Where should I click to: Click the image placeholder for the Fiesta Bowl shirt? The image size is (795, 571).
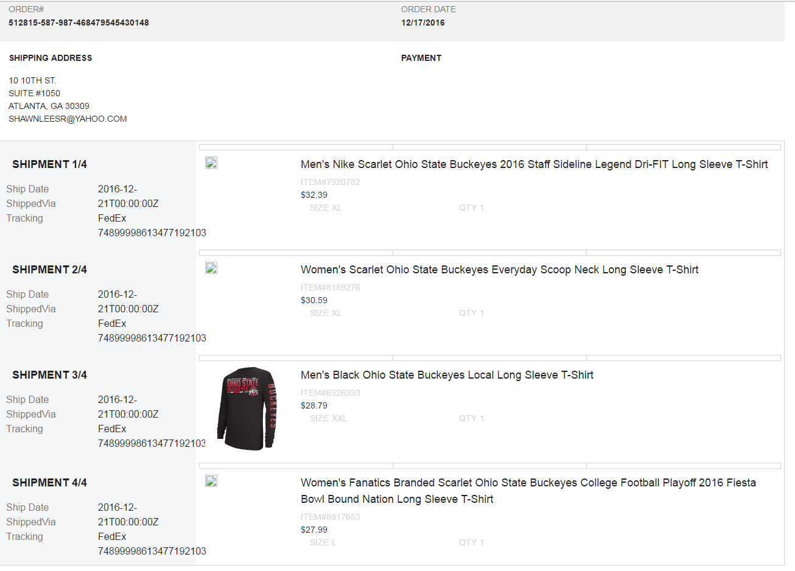[211, 480]
